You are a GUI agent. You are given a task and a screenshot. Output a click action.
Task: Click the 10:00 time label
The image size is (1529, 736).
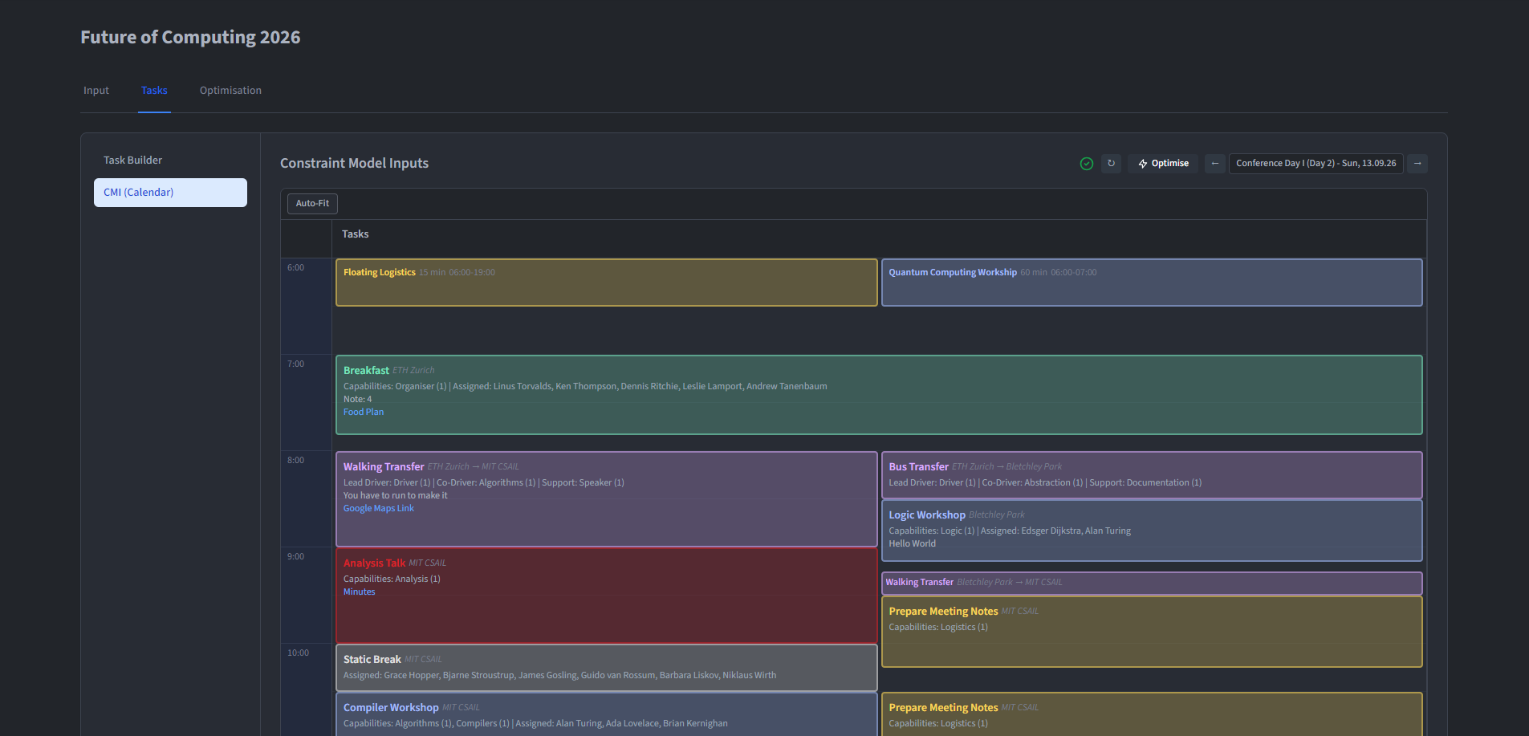coord(298,653)
